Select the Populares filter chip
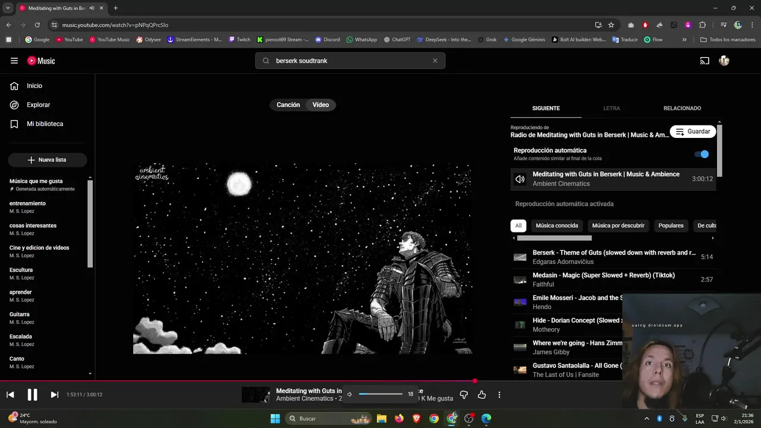761x428 pixels. (x=671, y=226)
